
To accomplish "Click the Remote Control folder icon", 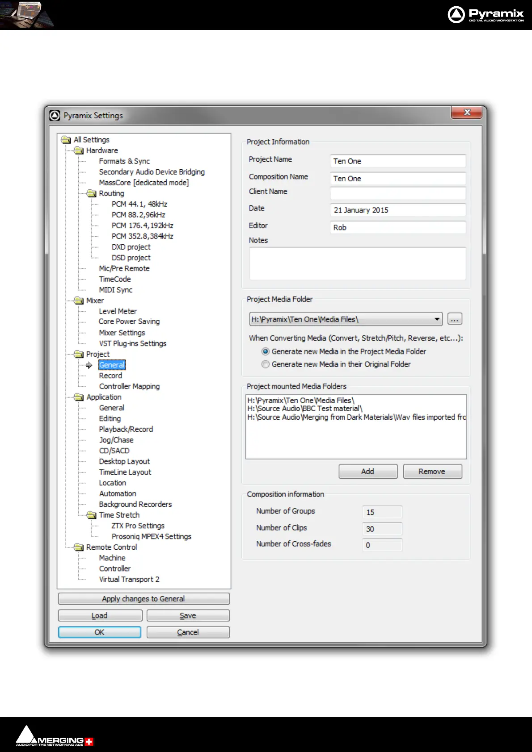I will click(79, 547).
